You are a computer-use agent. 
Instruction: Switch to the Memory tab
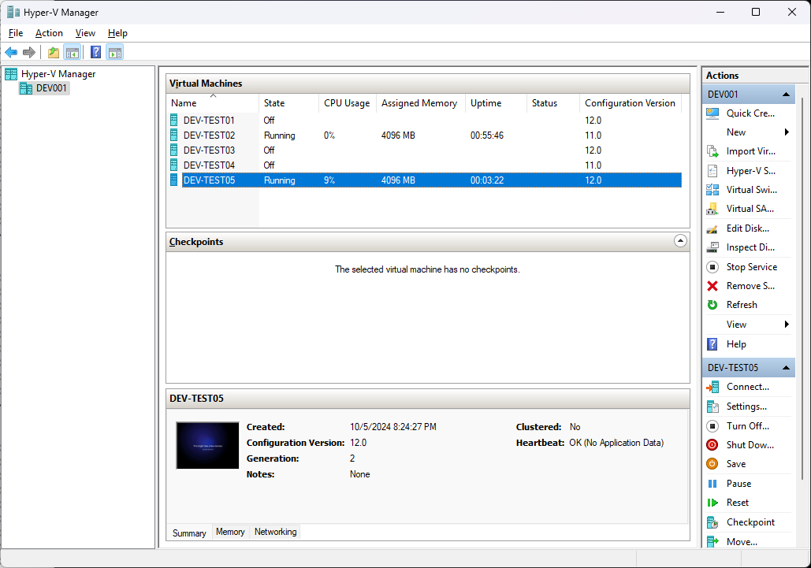[x=230, y=532]
